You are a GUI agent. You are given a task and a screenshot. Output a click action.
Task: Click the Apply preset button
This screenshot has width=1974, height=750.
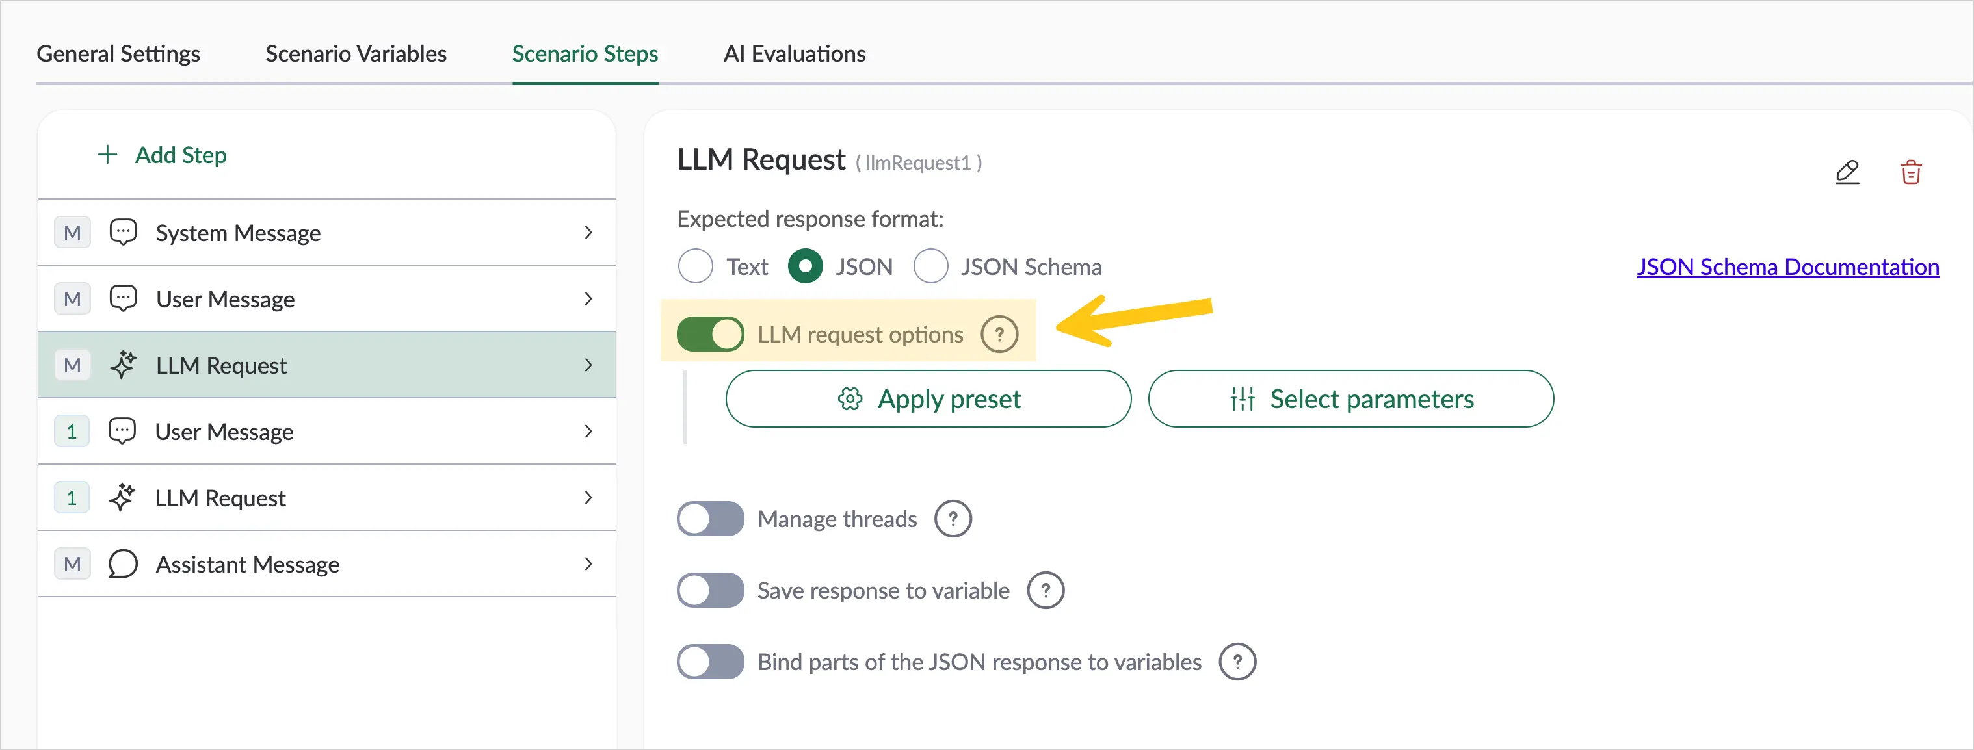[x=928, y=398]
